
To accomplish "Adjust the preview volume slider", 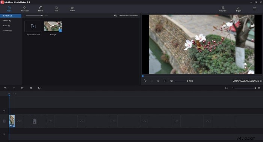I will (181, 81).
